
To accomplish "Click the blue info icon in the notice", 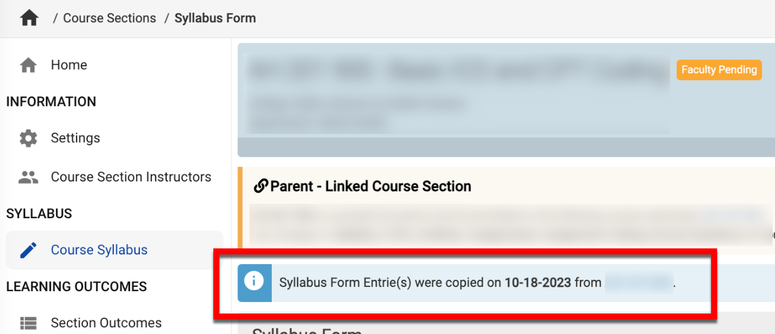I will (x=254, y=282).
